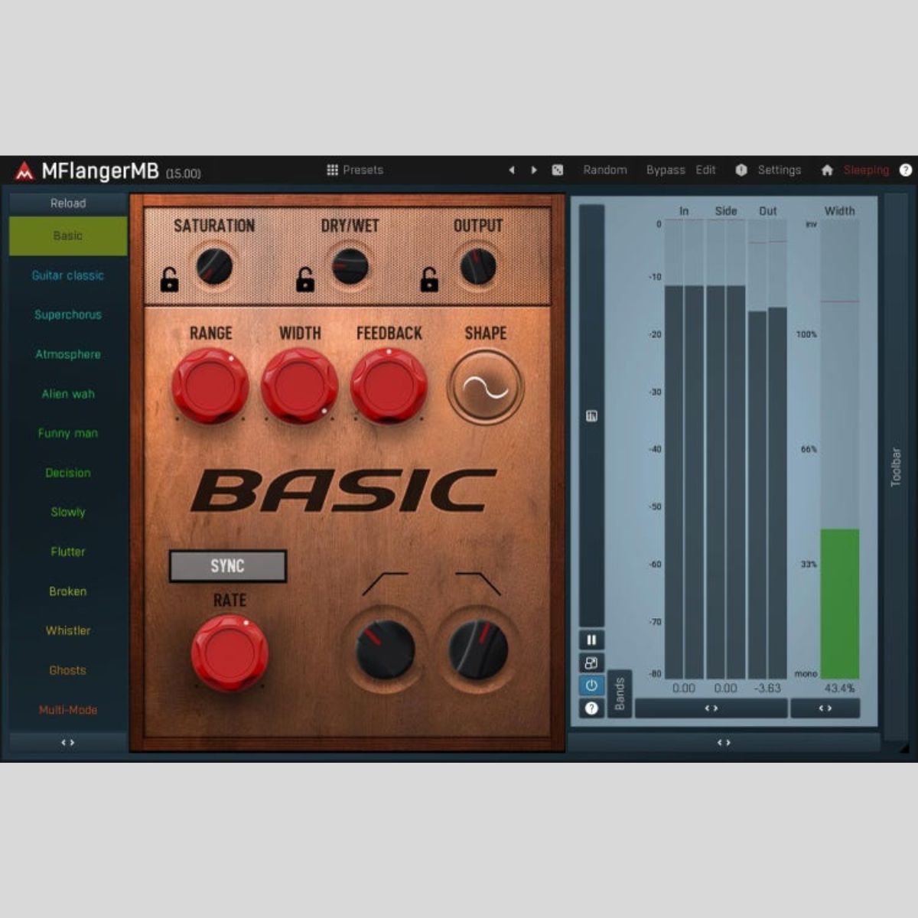
Task: Select the Ghosts preset
Action: point(68,670)
